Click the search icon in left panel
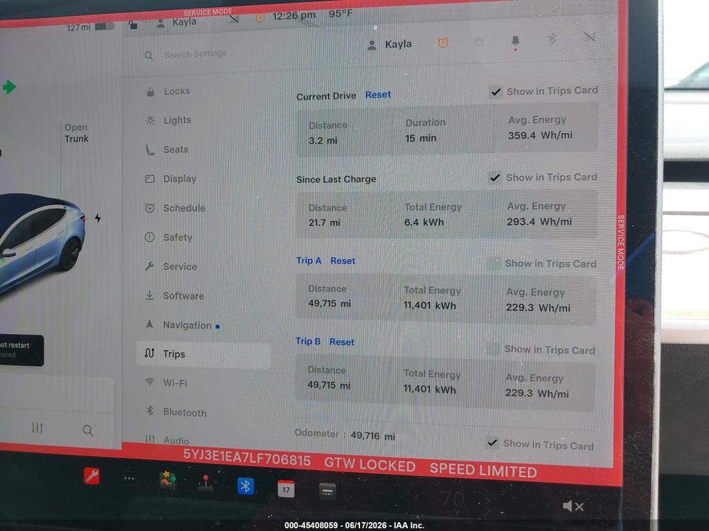 coord(88,430)
